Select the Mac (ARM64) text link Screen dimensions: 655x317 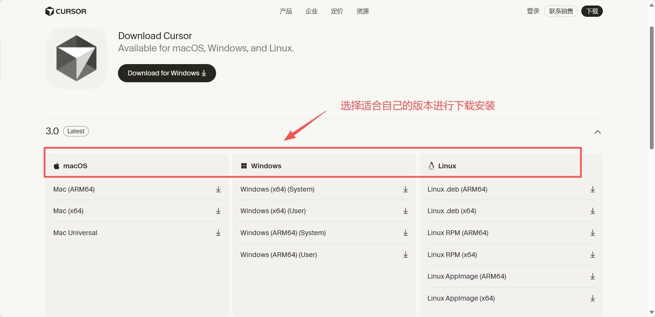74,189
